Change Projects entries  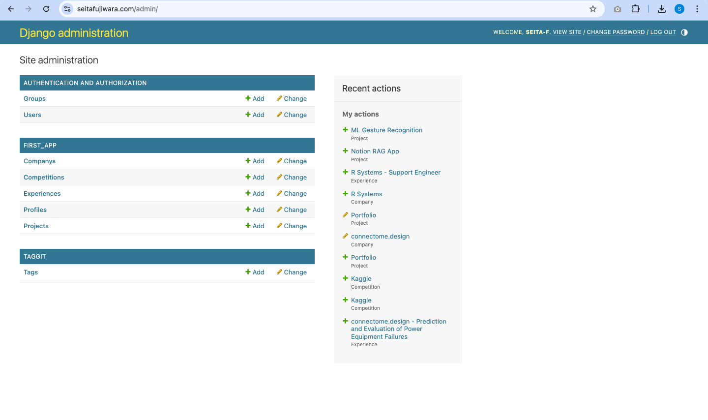(292, 226)
